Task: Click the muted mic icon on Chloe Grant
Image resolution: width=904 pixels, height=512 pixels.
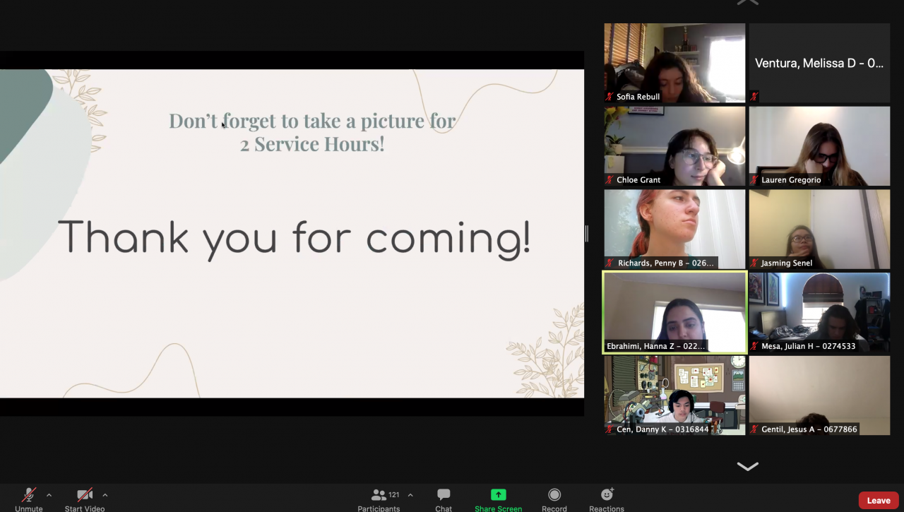Action: pos(610,180)
